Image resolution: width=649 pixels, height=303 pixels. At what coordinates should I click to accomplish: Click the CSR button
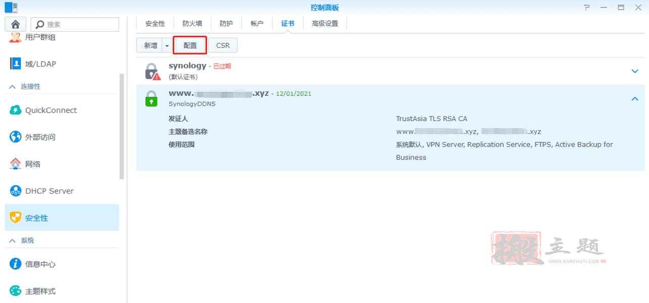223,45
